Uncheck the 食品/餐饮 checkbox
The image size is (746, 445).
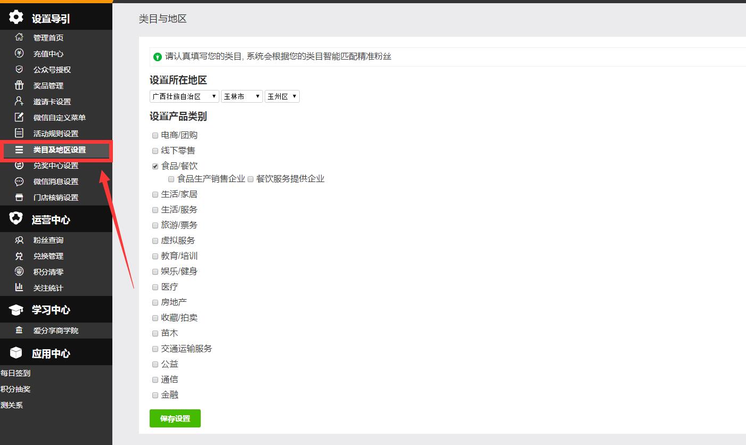point(155,167)
